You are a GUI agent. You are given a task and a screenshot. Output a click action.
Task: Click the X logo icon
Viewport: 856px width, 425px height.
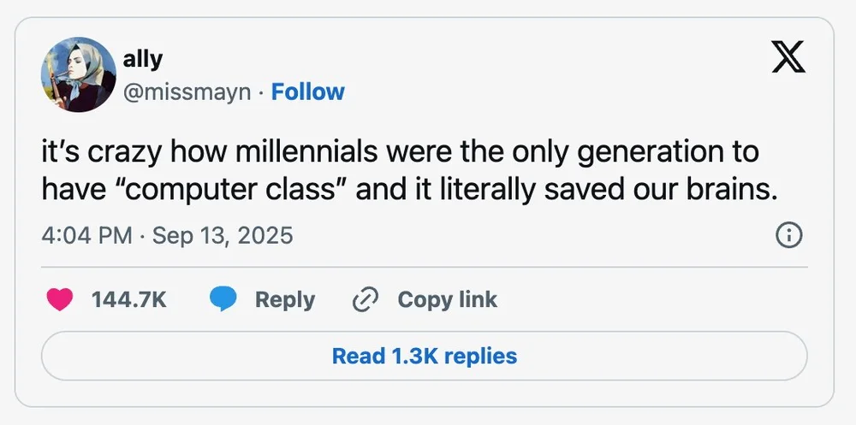click(788, 60)
